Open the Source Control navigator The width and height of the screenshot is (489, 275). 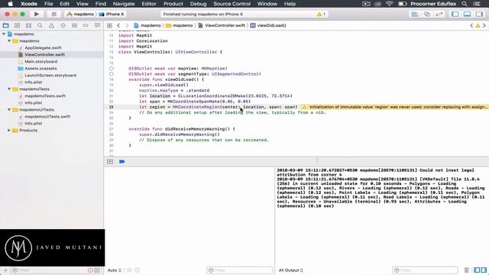click(x=17, y=25)
